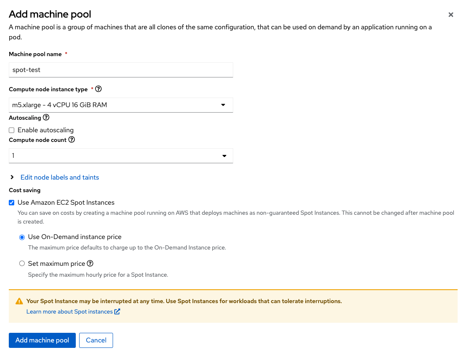Viewport: 466px width, 355px height.
Task: Open the compute node count dropdown
Action: (x=121, y=156)
